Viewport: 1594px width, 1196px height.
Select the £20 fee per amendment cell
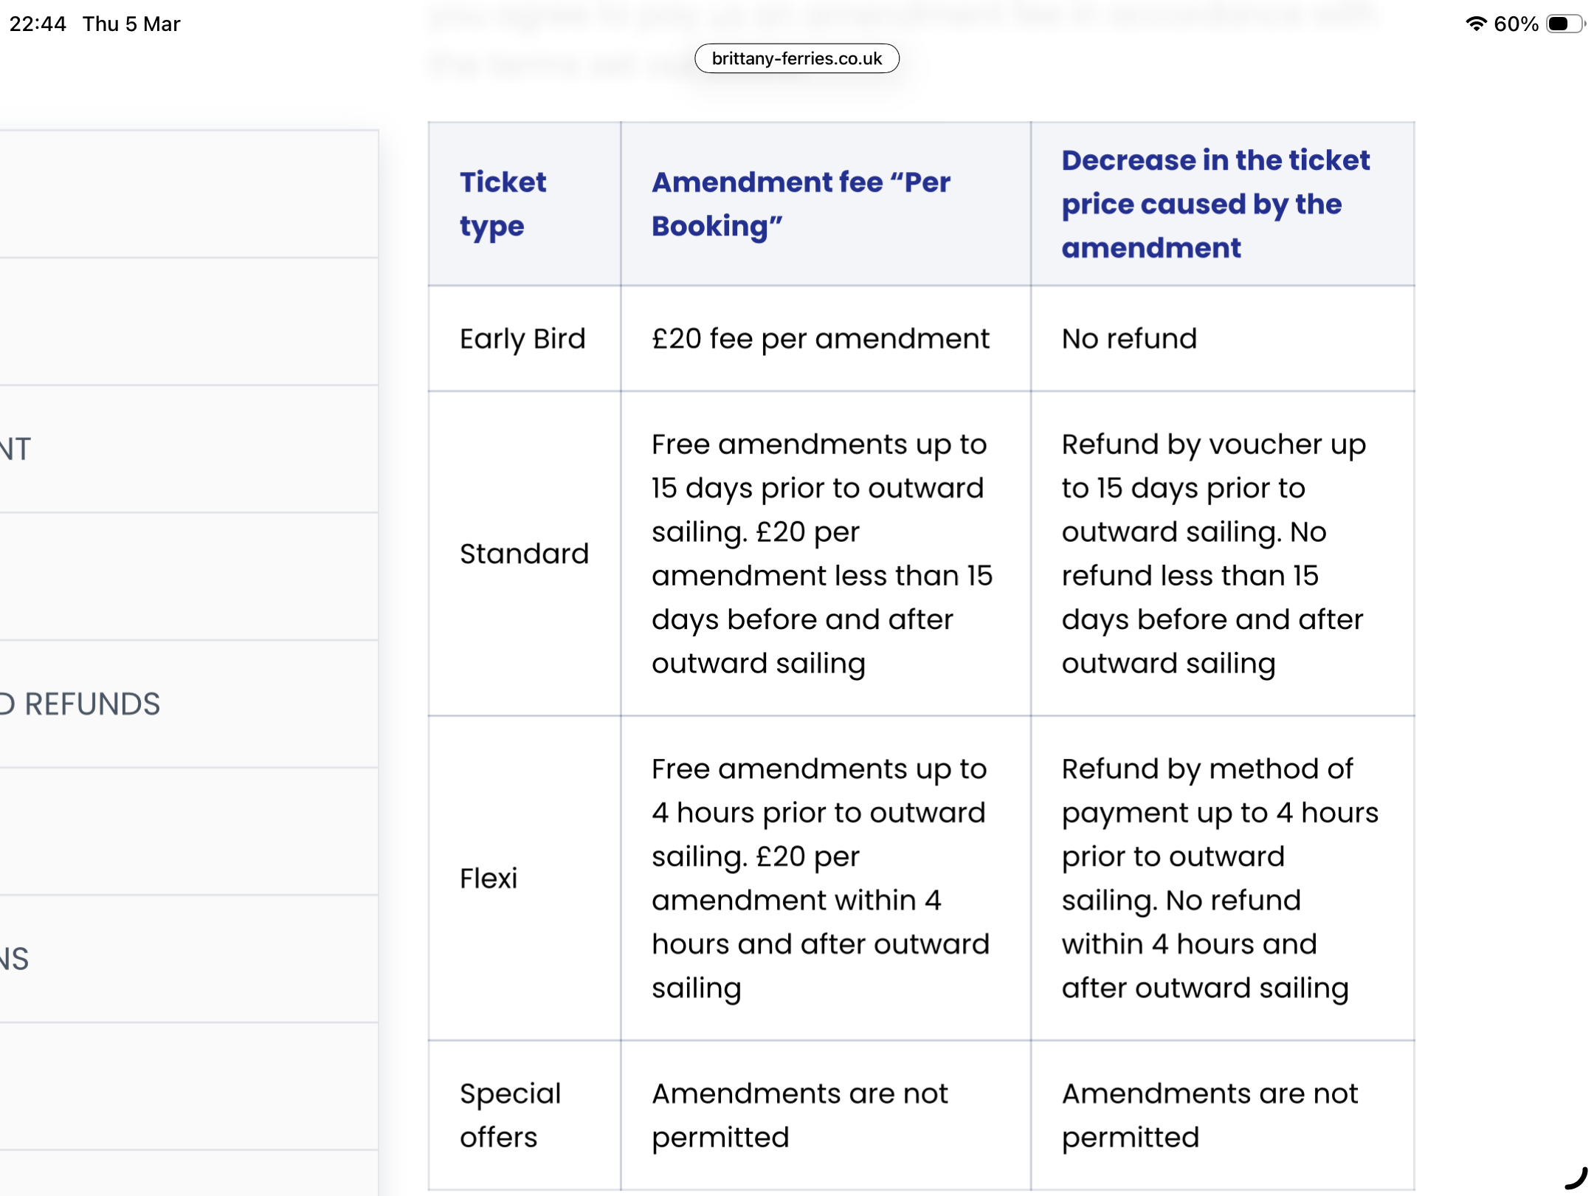[x=820, y=338]
